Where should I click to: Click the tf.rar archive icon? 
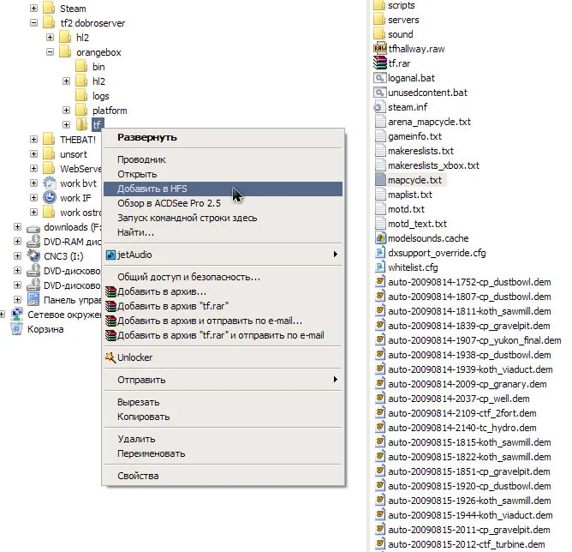point(380,63)
